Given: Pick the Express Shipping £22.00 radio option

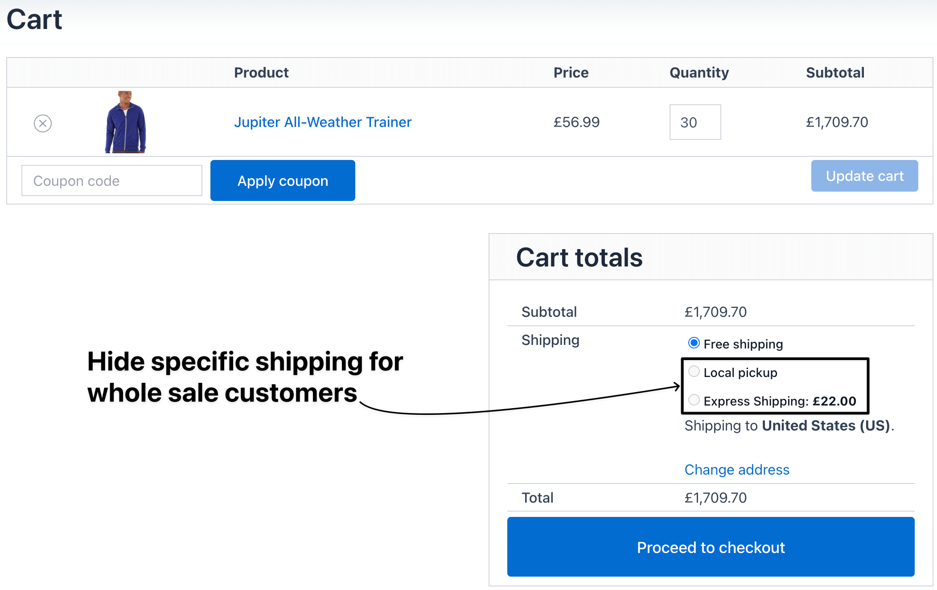Looking at the screenshot, I should pos(694,400).
